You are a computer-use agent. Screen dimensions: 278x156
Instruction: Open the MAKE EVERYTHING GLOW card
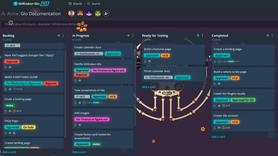[x=33, y=83]
